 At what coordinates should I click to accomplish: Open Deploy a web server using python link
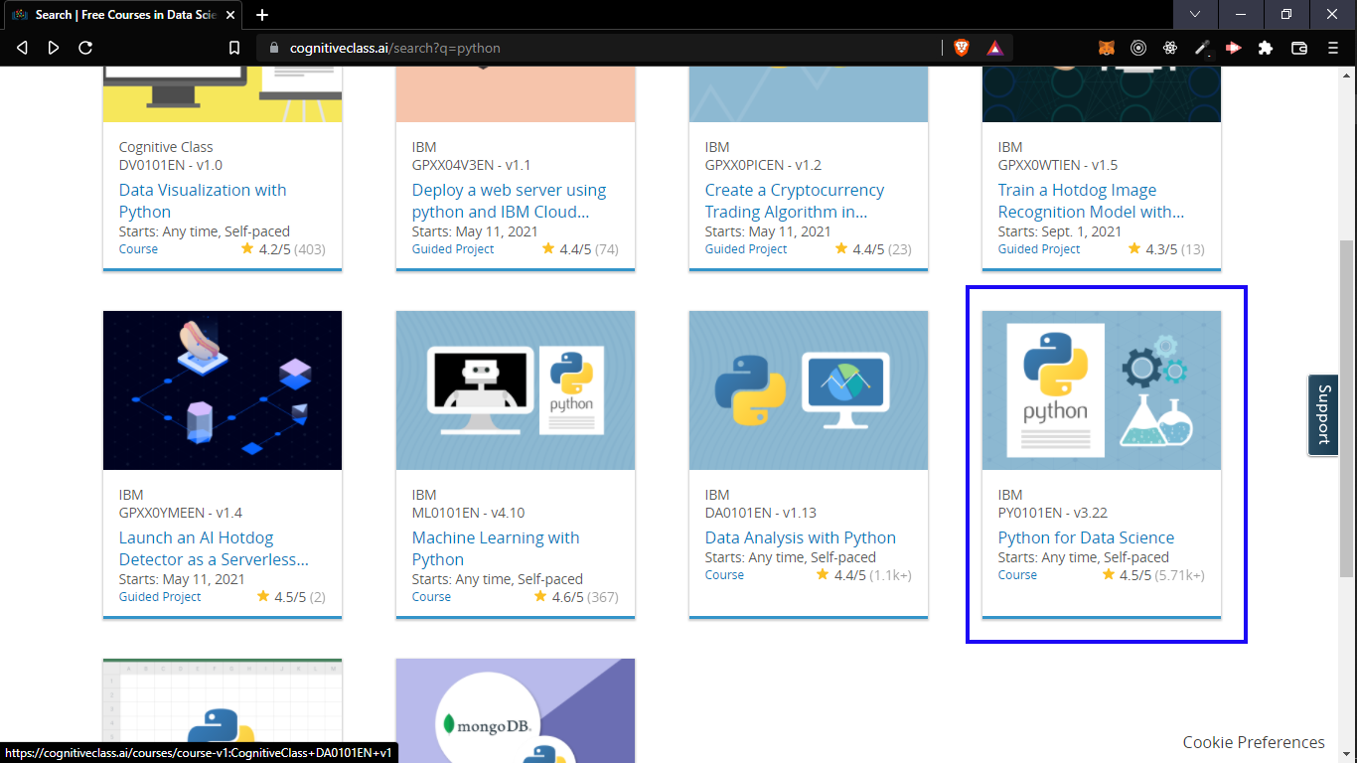[509, 201]
